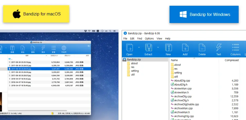Open the File menu

point(125,38)
